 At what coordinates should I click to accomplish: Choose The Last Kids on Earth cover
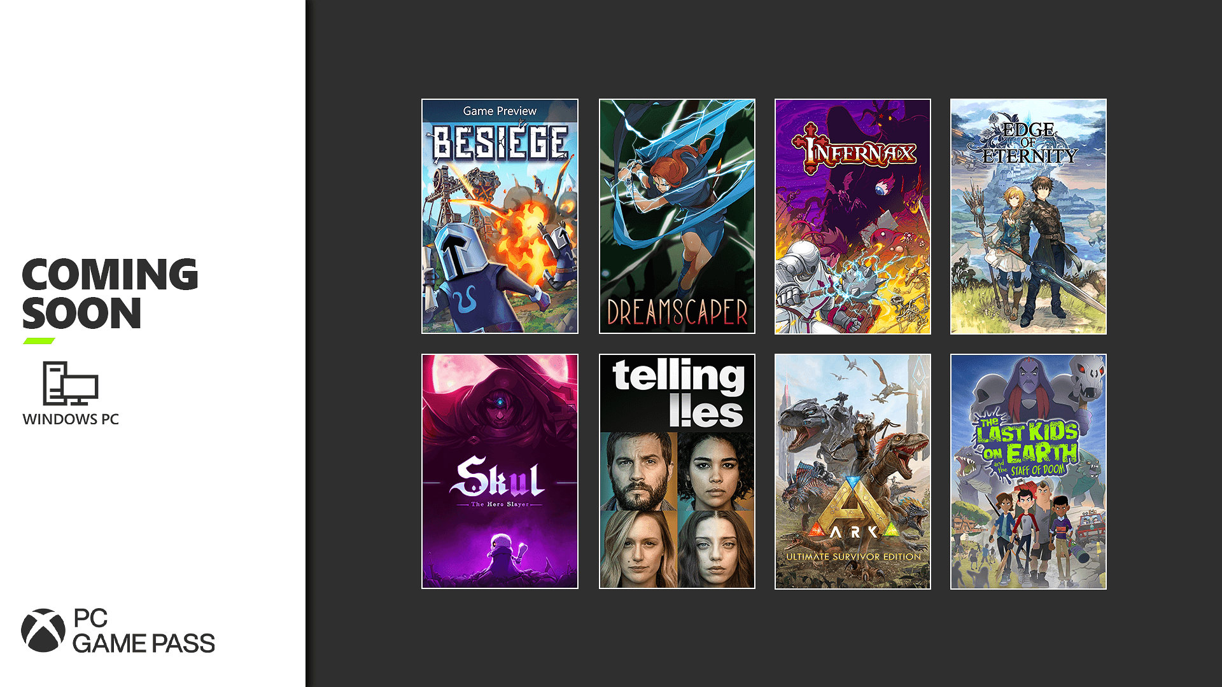1029,471
